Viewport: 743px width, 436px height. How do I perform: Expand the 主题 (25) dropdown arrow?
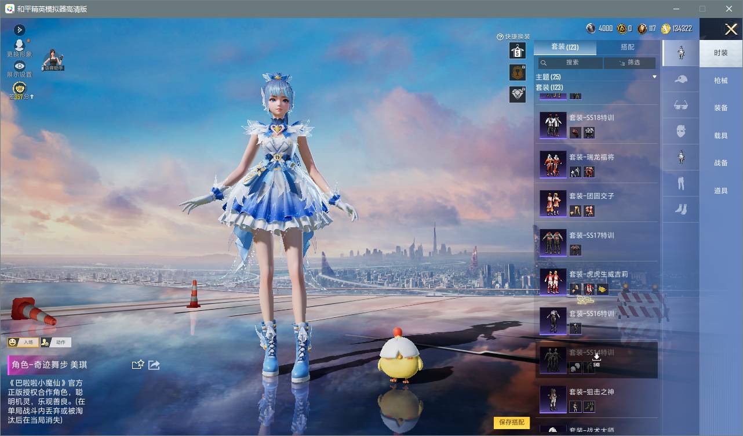[654, 77]
